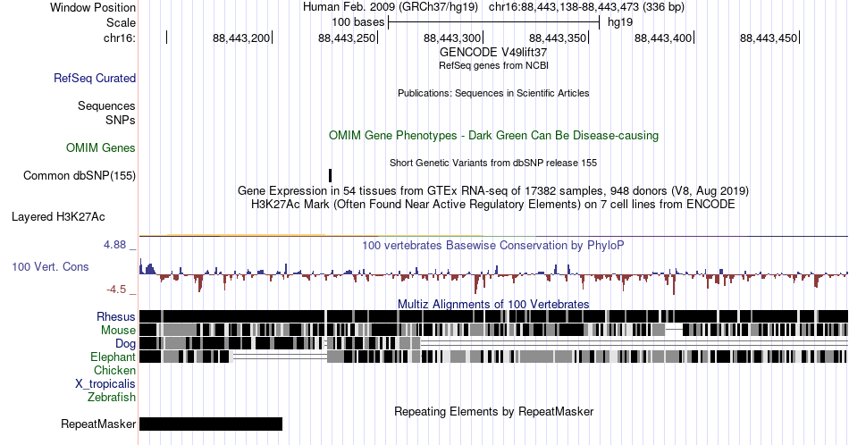Viewport: 849px width, 445px height.
Task: Click the Layered H3K27Ac track label
Action: click(x=58, y=216)
